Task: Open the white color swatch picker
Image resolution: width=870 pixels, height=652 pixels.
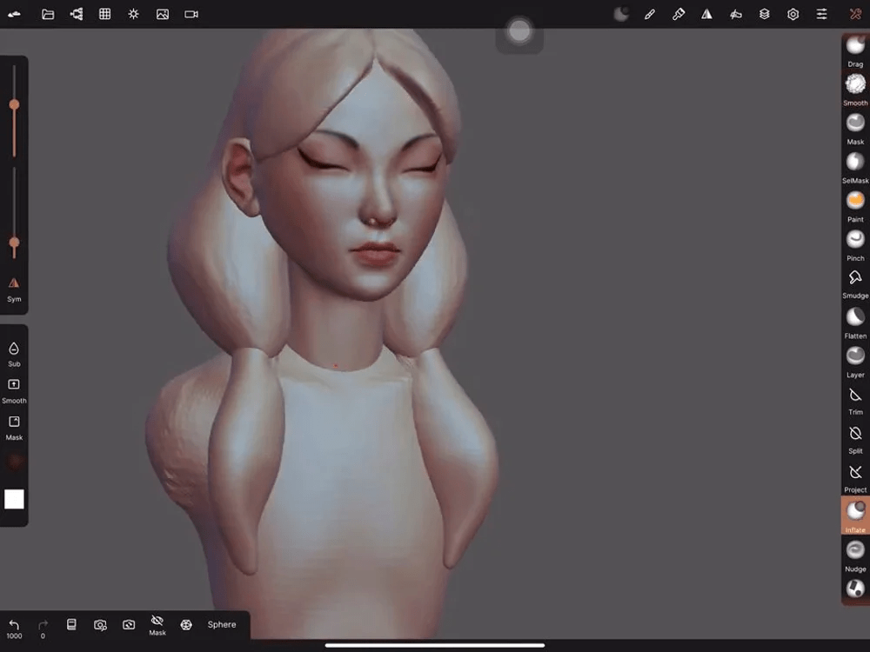Action: coord(14,499)
